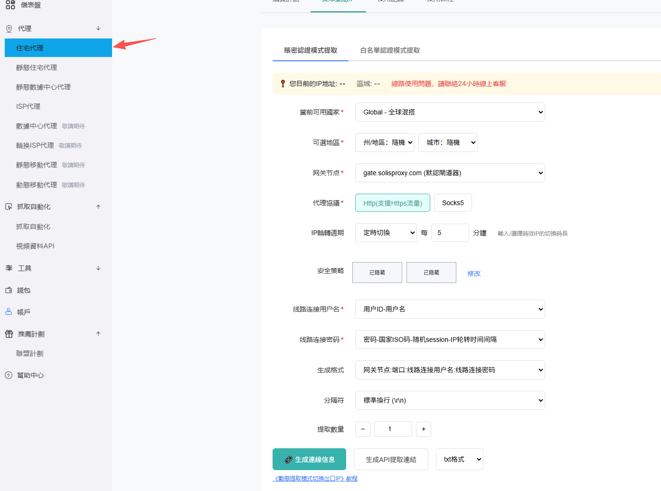Click the tools sliders icon

[x=9, y=268]
